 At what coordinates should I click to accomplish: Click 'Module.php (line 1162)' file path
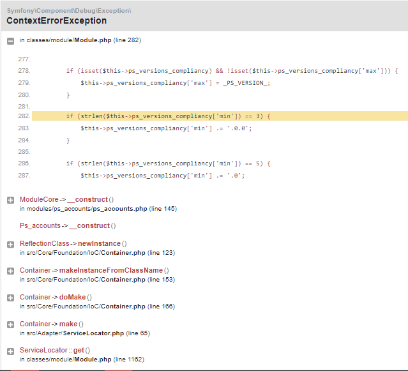point(109,360)
